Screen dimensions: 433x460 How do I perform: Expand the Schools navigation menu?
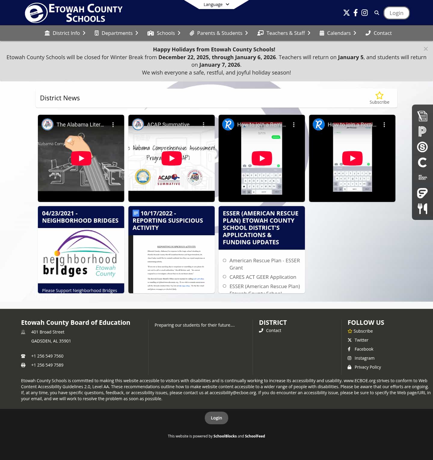tap(164, 33)
